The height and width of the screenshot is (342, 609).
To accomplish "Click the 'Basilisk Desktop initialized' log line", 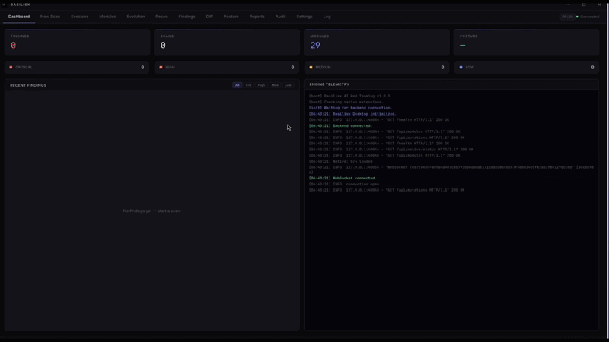I will tap(352, 114).
